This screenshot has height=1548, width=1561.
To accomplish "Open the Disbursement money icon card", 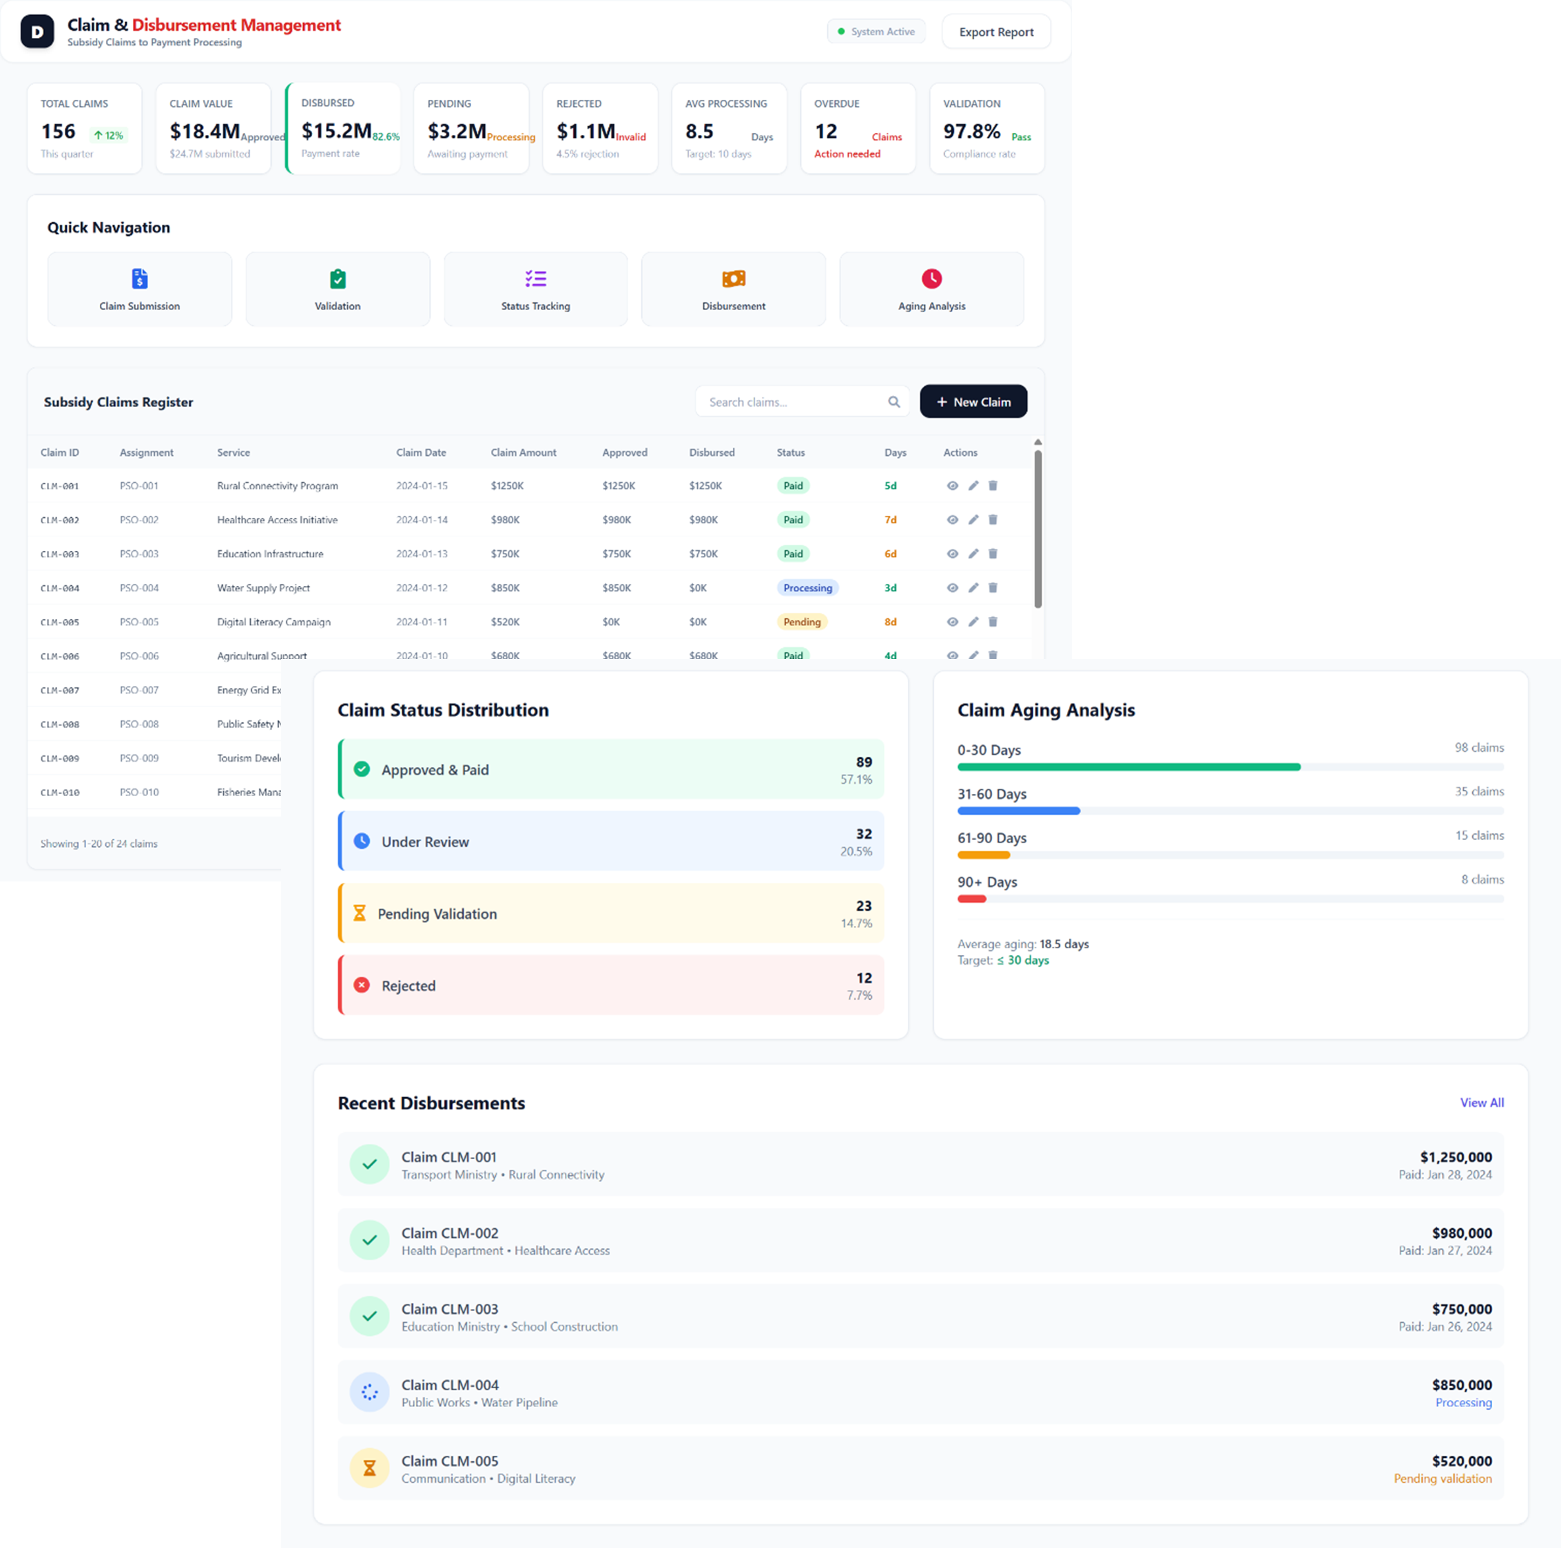I will 733,289.
